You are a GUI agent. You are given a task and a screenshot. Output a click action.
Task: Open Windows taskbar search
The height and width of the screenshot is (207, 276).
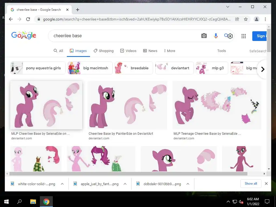pyautogui.click(x=19, y=202)
